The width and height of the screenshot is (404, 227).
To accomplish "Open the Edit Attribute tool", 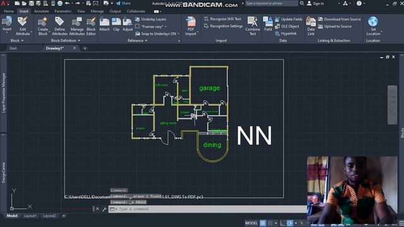I will click(x=23, y=26).
